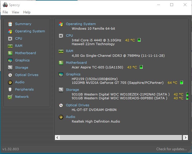The height and width of the screenshot is (154, 192).
Task: Click the Network card icon in sidebar
Action: [10, 97]
